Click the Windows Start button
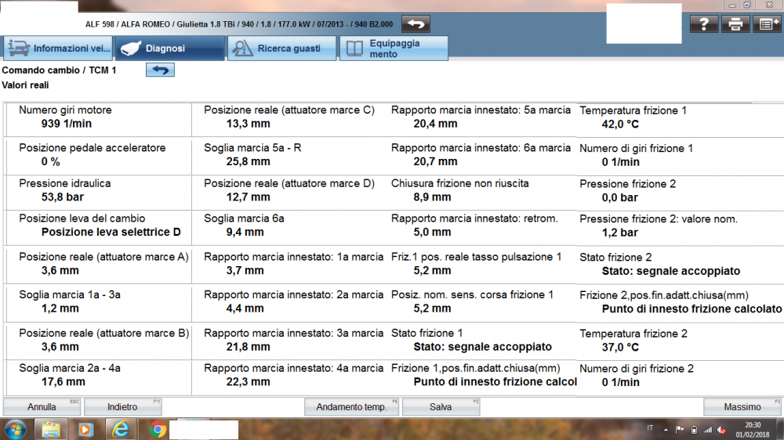The image size is (784, 440). click(15, 429)
